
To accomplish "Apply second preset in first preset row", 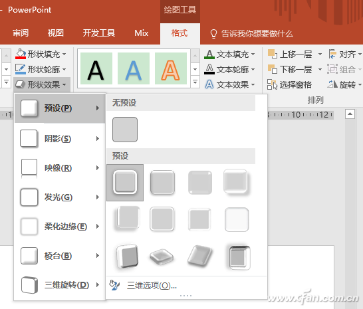I will 162,182.
